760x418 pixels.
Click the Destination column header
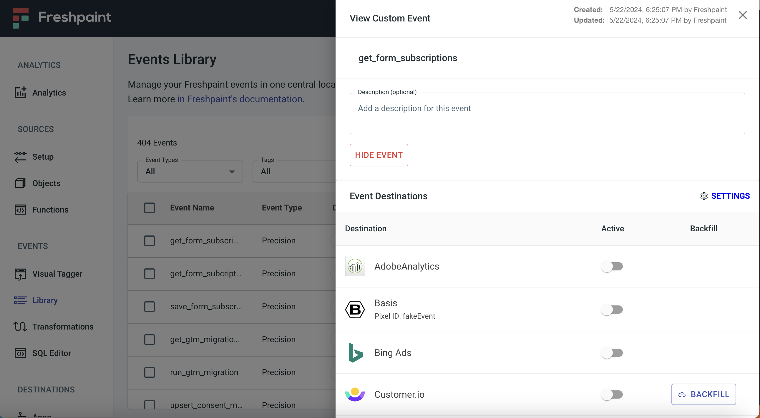[366, 229]
